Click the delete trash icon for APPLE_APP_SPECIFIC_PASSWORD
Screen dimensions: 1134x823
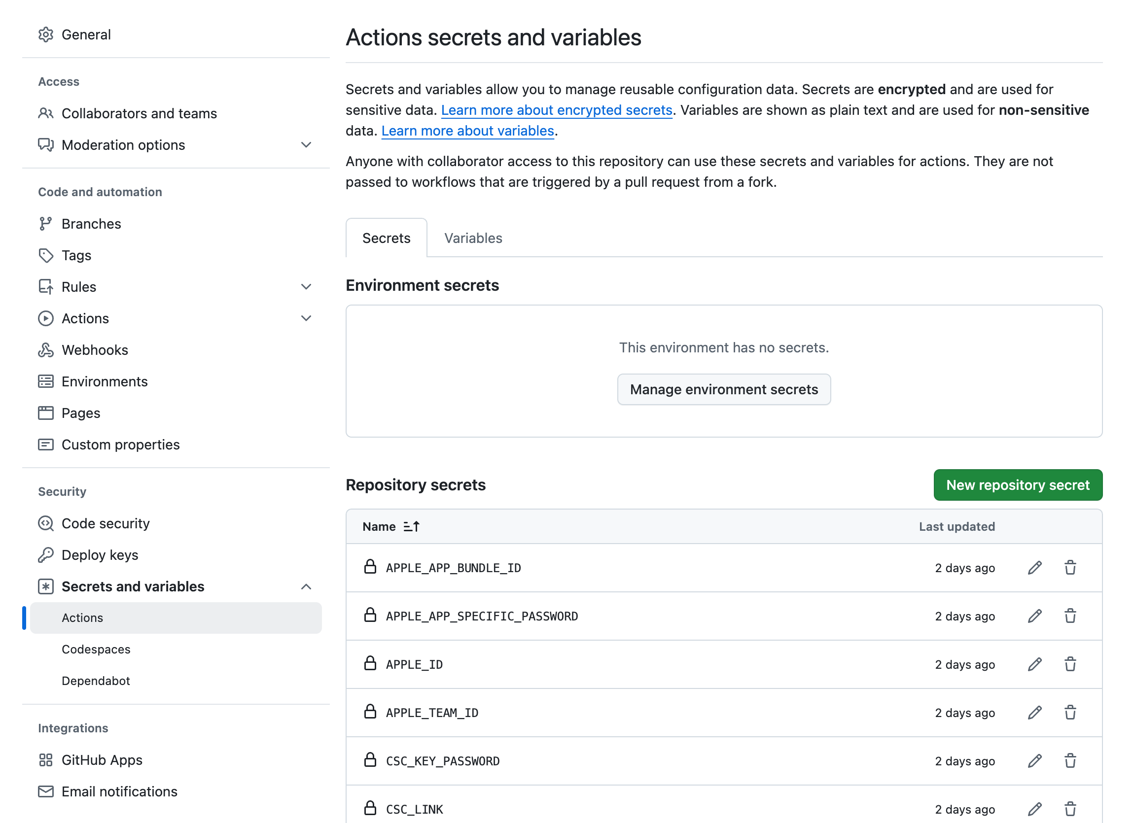click(1071, 616)
